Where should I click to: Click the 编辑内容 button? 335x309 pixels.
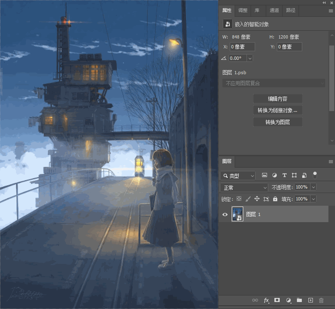coord(278,99)
